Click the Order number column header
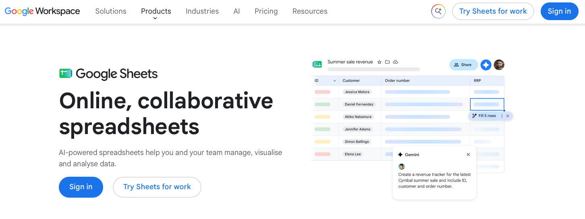 click(x=397, y=81)
